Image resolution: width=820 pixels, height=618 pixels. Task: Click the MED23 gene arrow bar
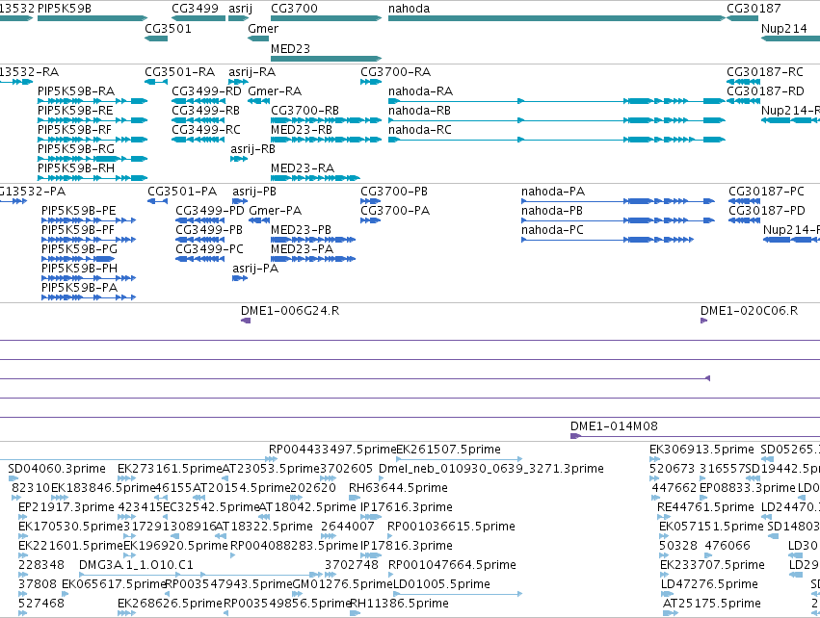pos(327,59)
